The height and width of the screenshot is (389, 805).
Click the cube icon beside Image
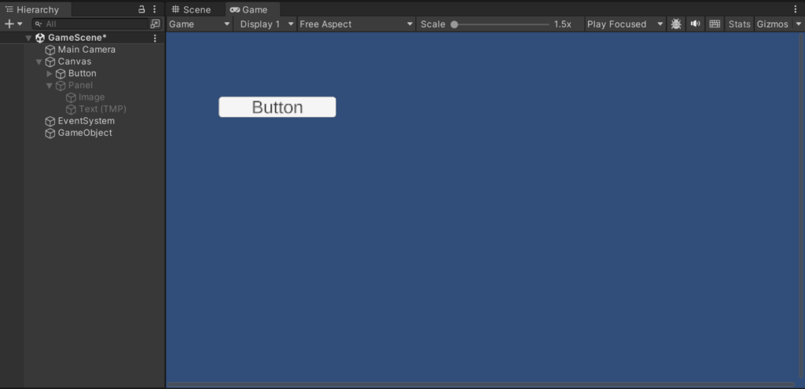click(71, 97)
